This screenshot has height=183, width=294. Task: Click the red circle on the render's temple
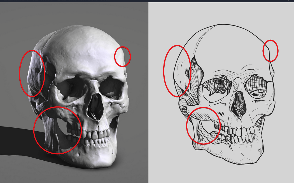[x=33, y=73]
